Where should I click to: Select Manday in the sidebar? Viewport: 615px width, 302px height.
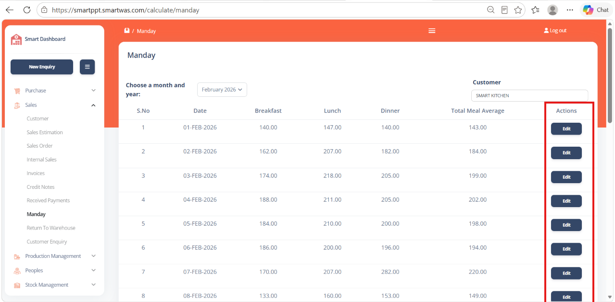coord(36,214)
